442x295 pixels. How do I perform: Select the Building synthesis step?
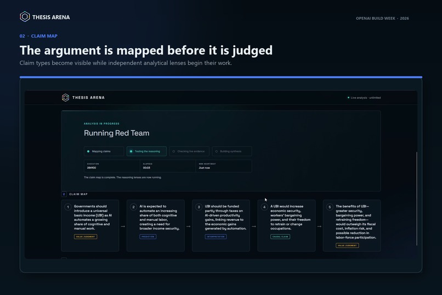pyautogui.click(x=232, y=151)
